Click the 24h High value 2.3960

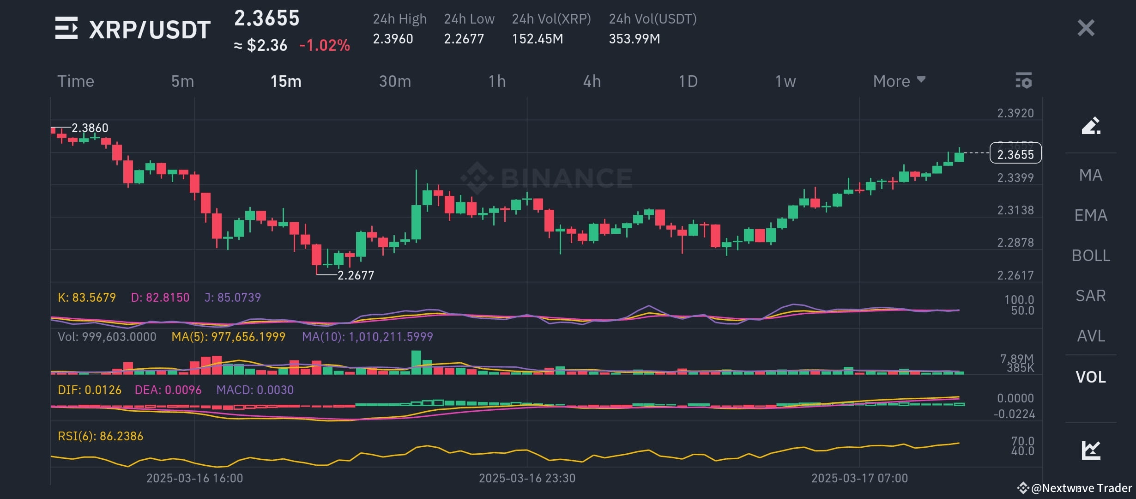point(393,39)
